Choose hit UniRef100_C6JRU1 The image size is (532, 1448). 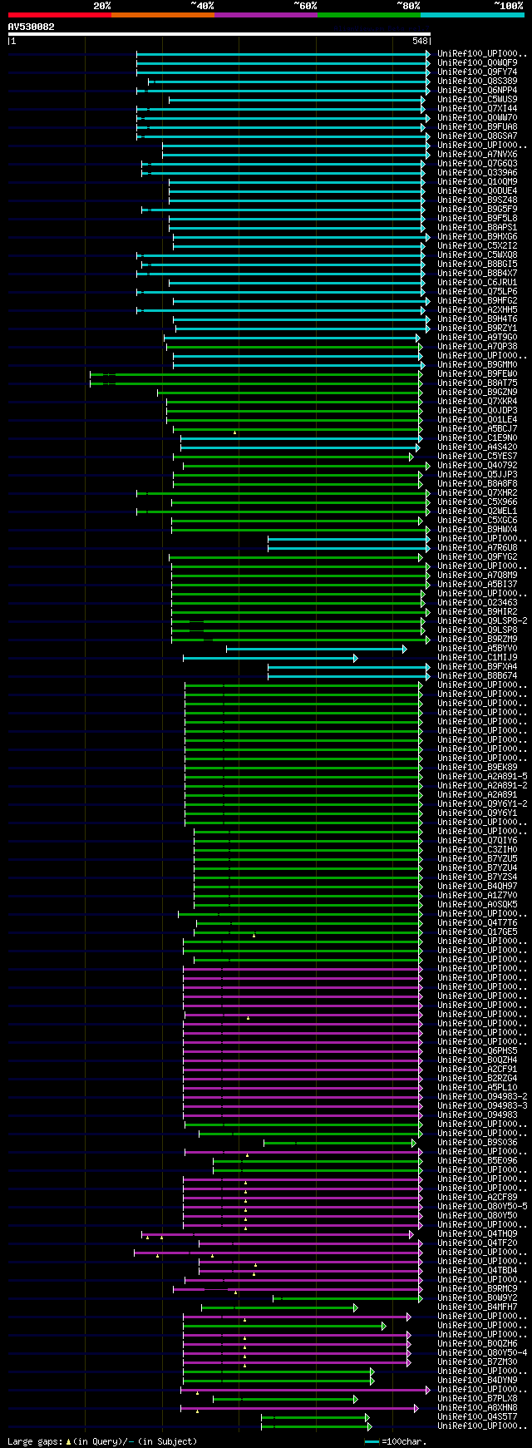pyautogui.click(x=477, y=283)
